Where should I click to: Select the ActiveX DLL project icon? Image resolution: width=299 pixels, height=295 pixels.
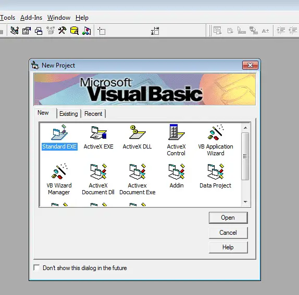point(138,132)
